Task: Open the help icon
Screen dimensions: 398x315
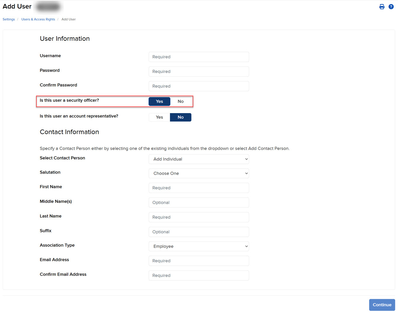Action: point(391,6)
